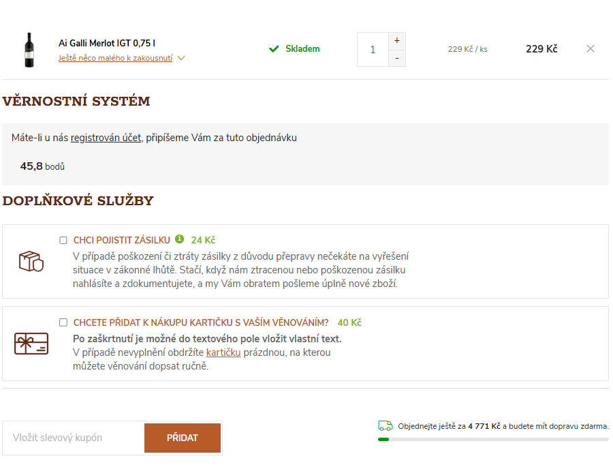Tick the dedication card checkbox
613x467 pixels.
63,322
